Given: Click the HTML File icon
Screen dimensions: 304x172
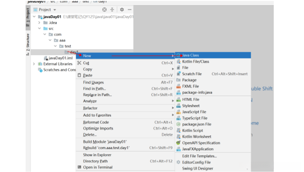Looking at the screenshot, I should coord(179,100).
